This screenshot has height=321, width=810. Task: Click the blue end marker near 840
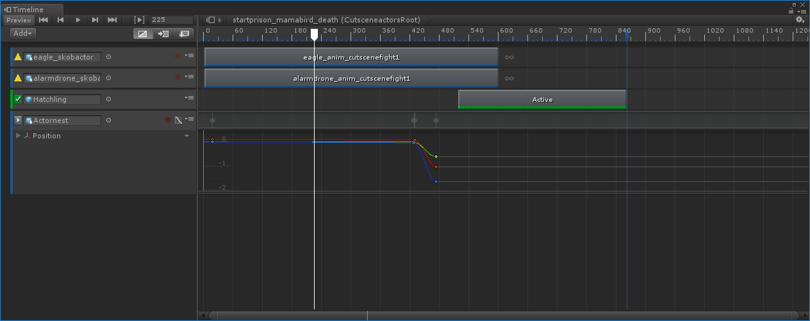[627, 34]
